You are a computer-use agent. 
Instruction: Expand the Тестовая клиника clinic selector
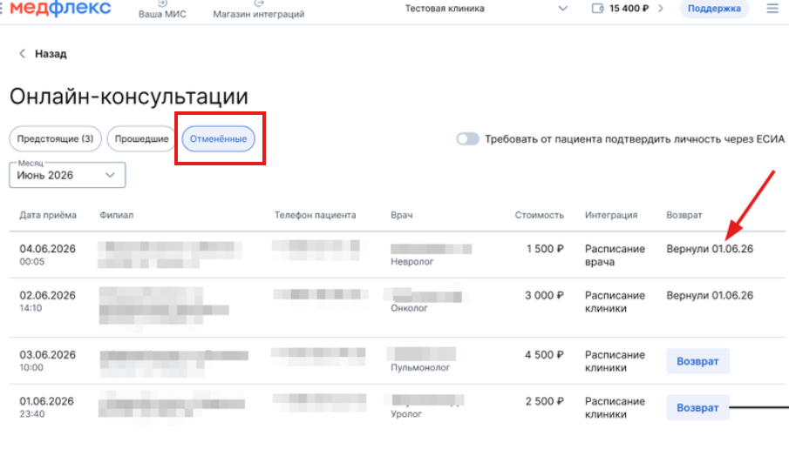click(x=562, y=9)
